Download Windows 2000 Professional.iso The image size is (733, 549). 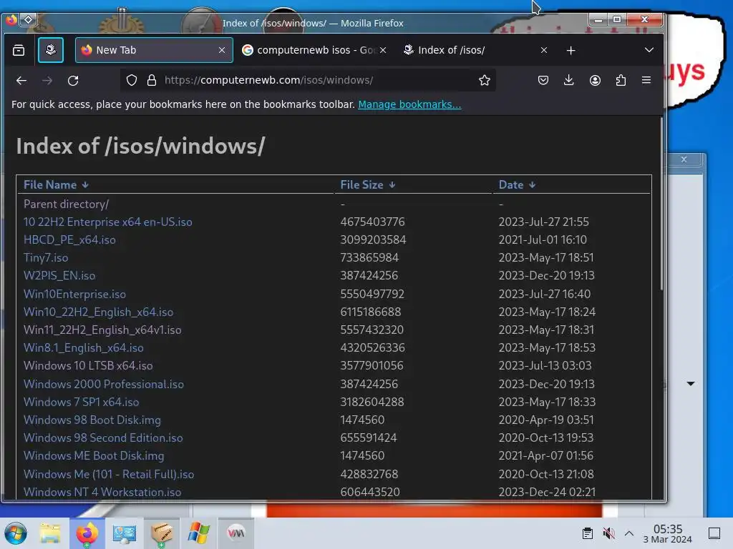103,384
